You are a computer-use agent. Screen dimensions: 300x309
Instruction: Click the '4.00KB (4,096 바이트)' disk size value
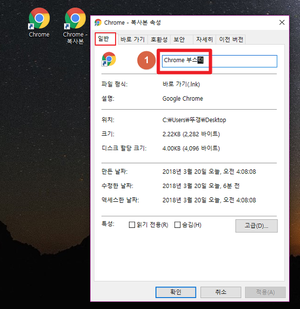click(x=191, y=148)
